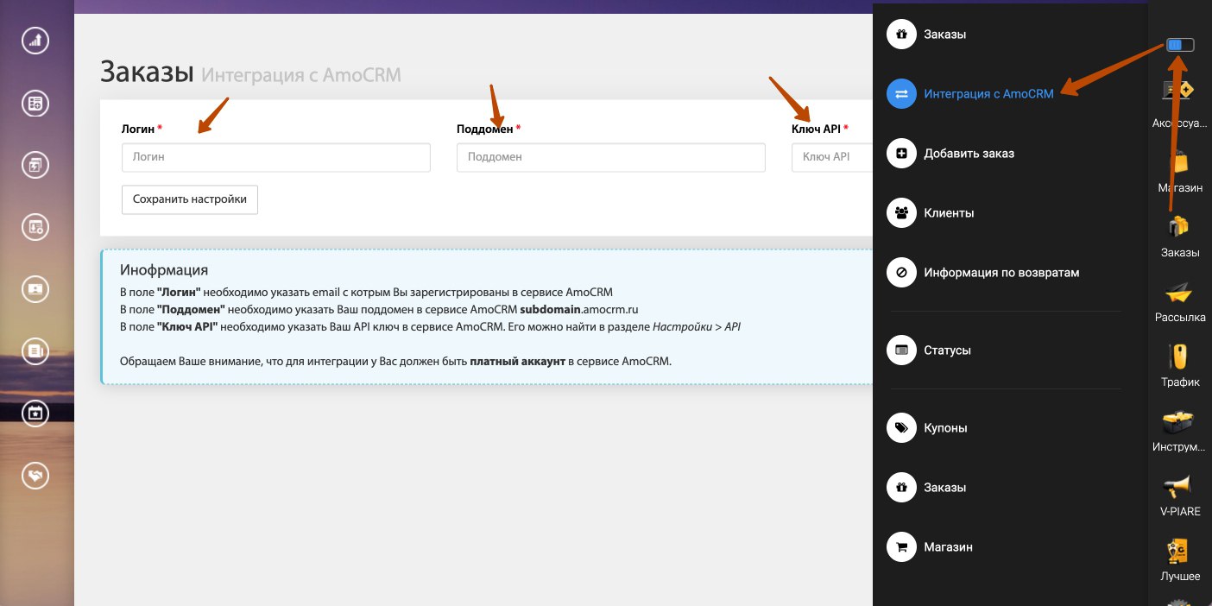Click the handshake sidebar icon
Screen dimensions: 1212x606
coord(35,475)
